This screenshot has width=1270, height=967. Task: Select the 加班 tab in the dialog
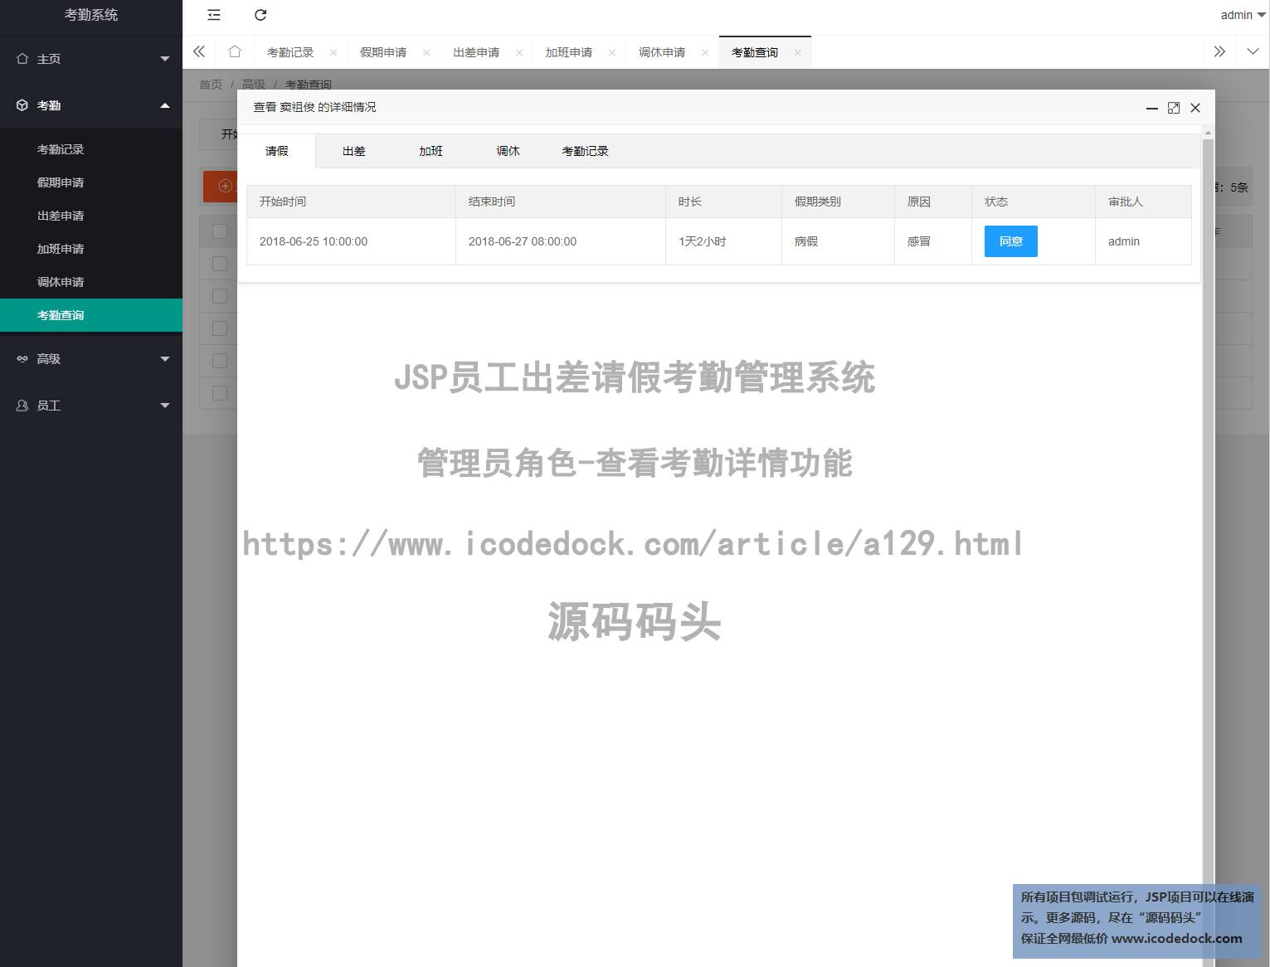431,151
